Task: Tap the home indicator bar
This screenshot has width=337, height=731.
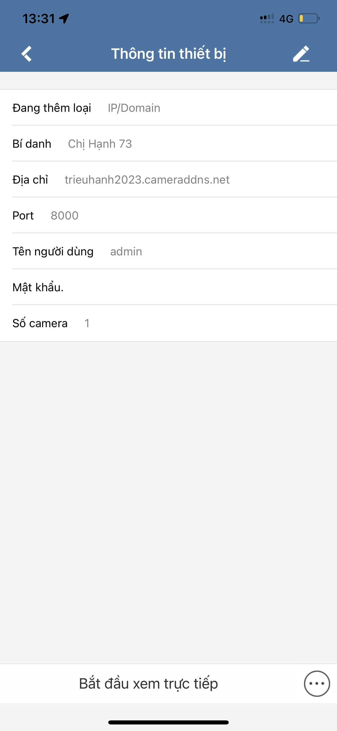Action: [x=168, y=722]
